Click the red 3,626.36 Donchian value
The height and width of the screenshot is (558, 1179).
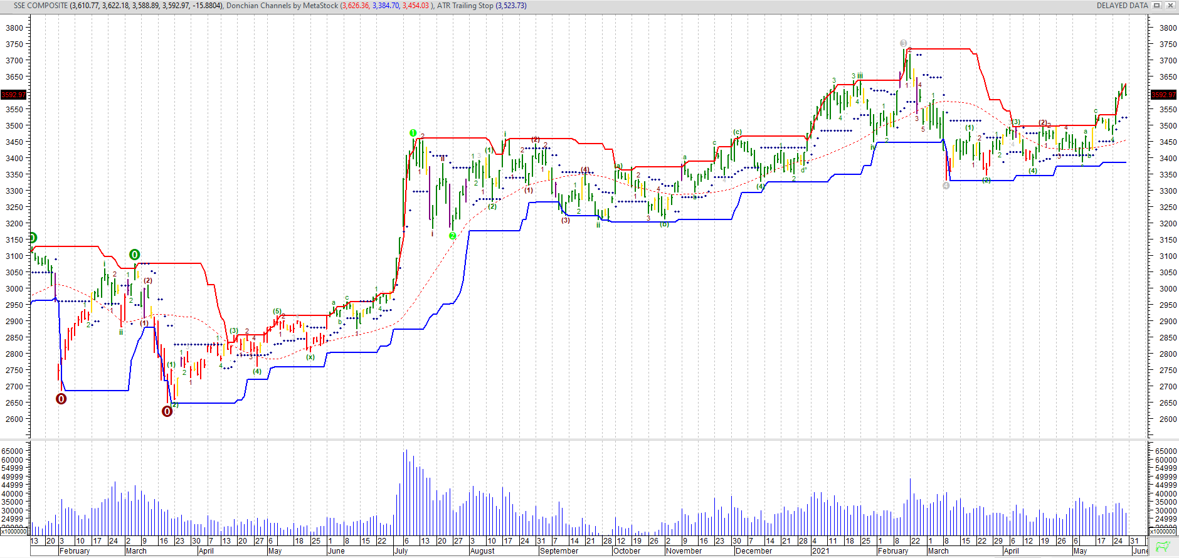[x=356, y=6]
